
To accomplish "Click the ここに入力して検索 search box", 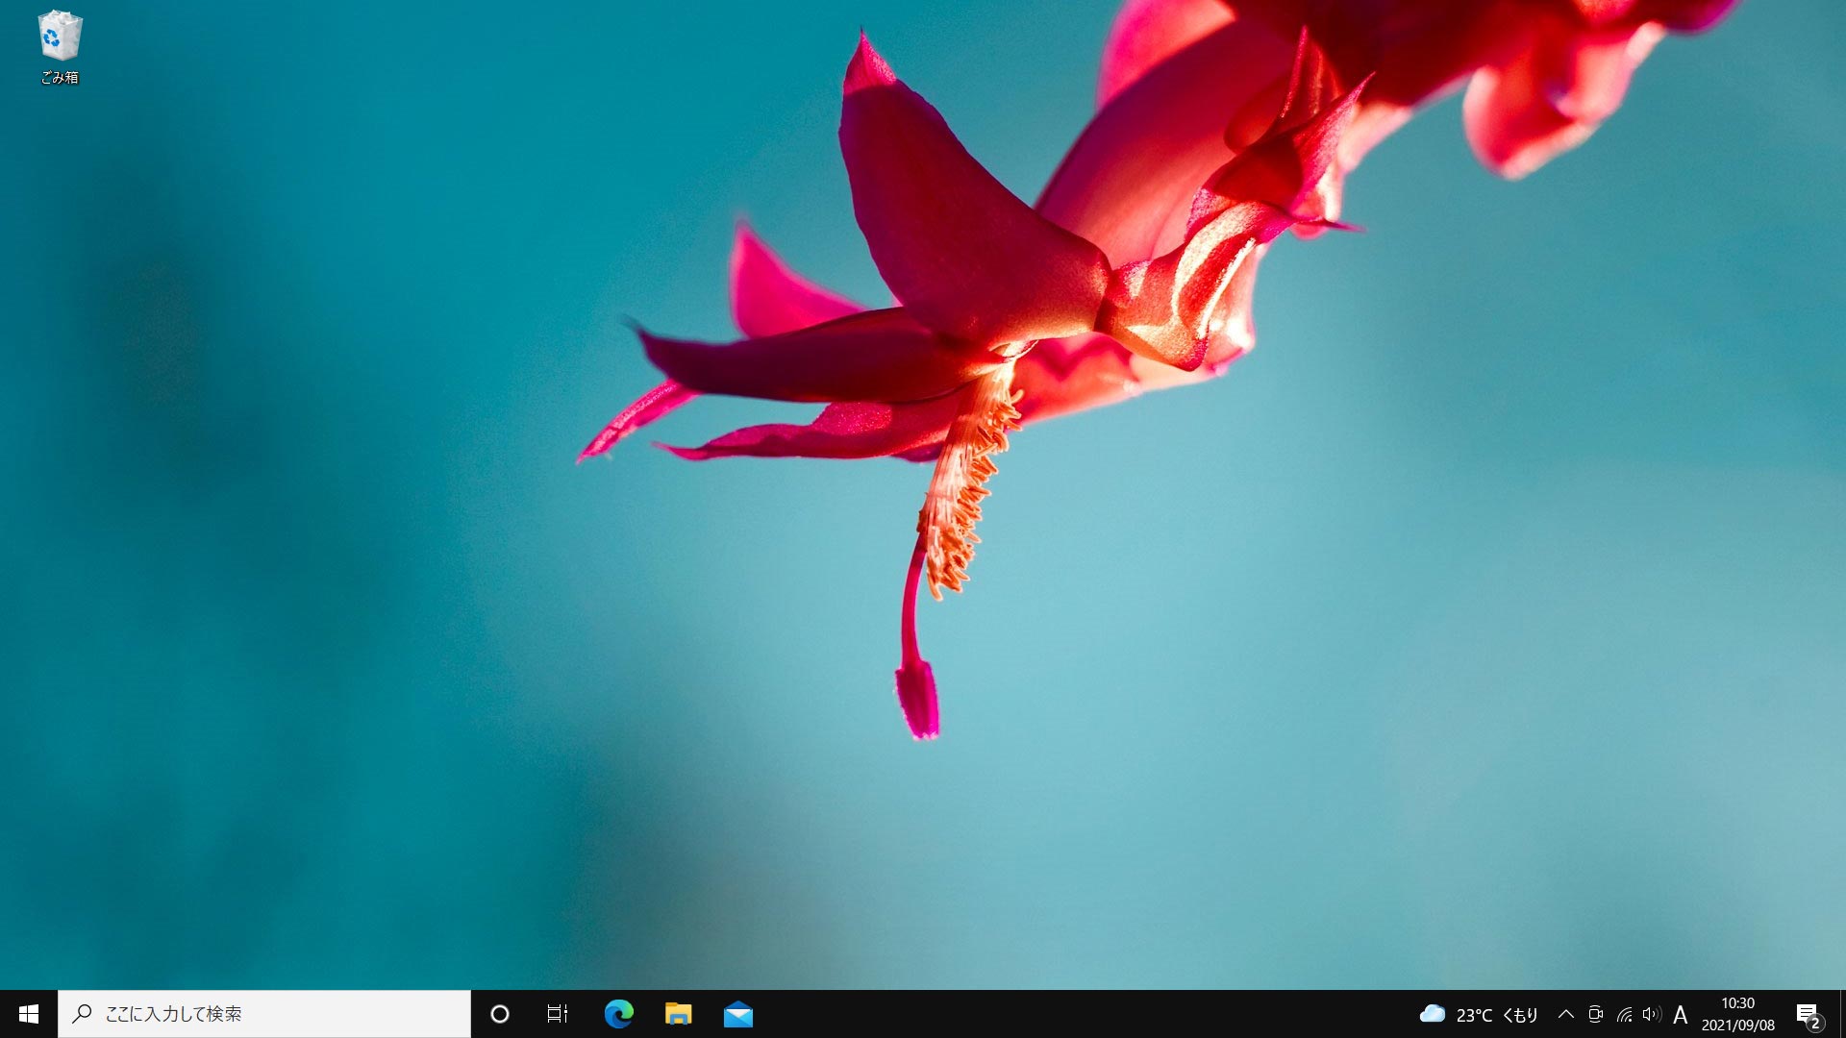I will click(264, 1014).
